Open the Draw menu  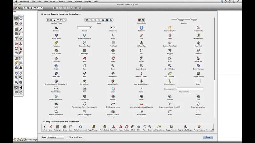point(53,2)
